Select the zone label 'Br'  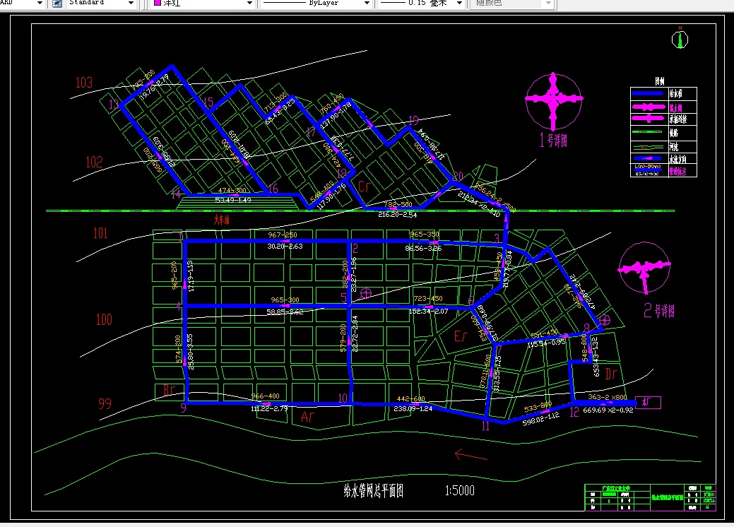[170, 390]
